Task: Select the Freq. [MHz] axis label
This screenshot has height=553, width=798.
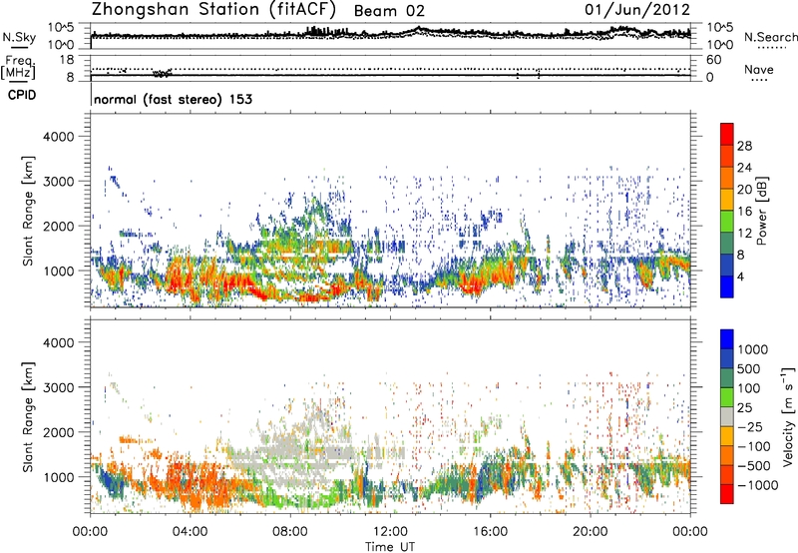Action: [18, 67]
